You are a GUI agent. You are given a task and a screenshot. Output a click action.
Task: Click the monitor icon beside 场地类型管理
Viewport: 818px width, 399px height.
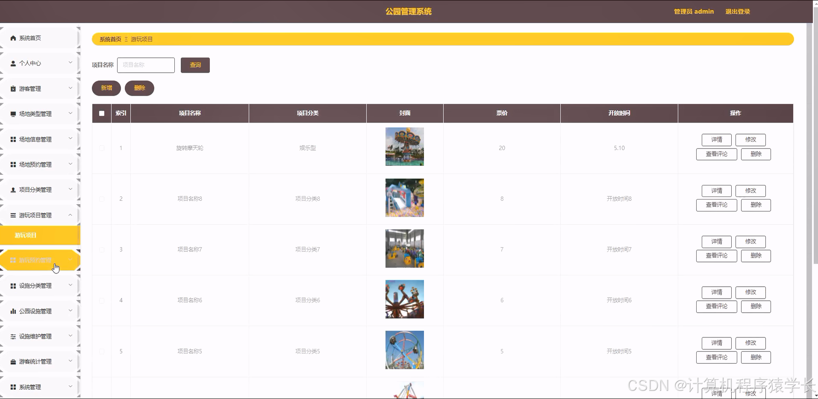tap(13, 114)
